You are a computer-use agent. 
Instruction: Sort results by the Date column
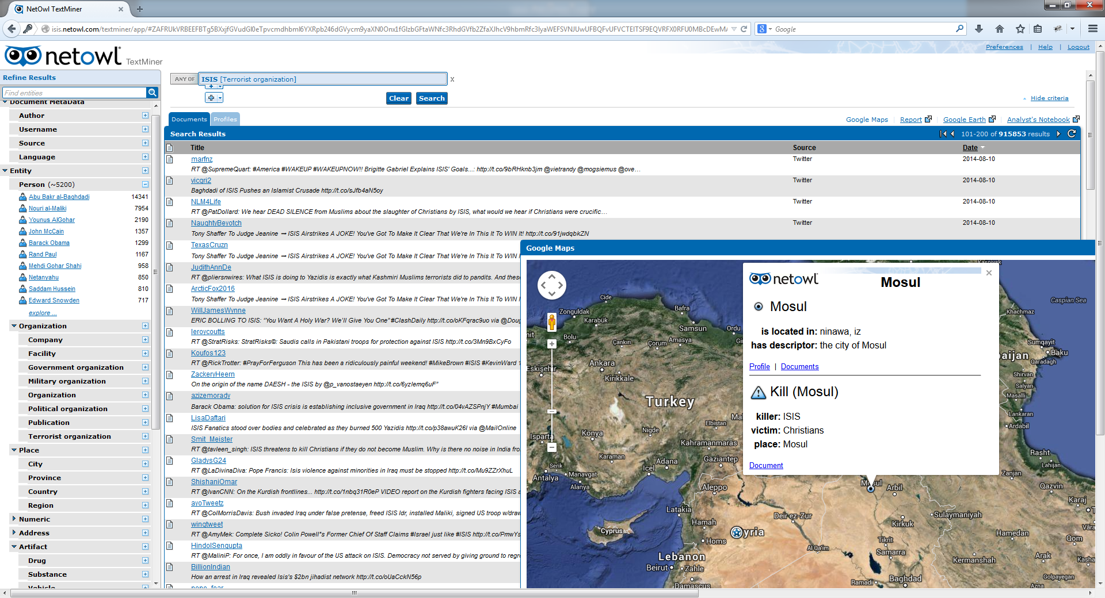970,148
